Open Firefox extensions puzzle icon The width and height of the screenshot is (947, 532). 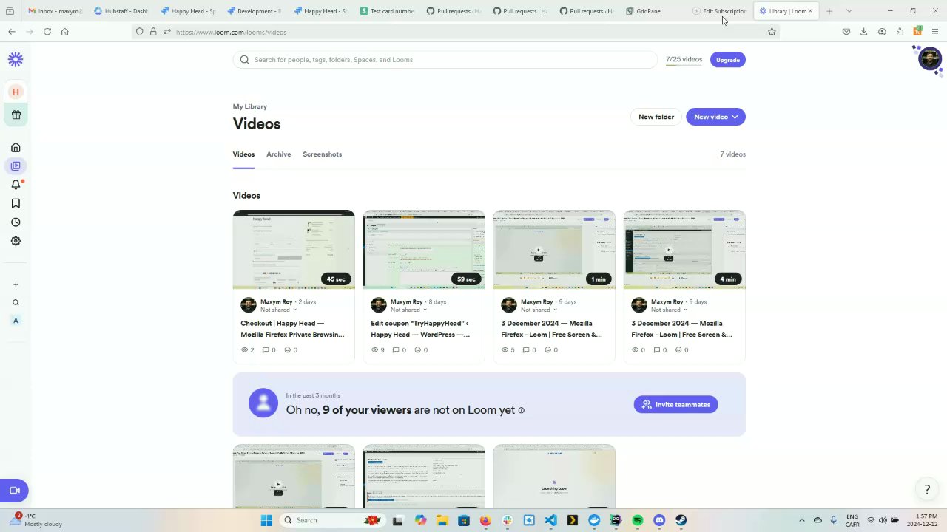tap(900, 32)
